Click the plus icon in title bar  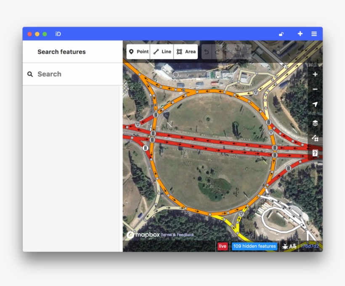click(x=300, y=34)
